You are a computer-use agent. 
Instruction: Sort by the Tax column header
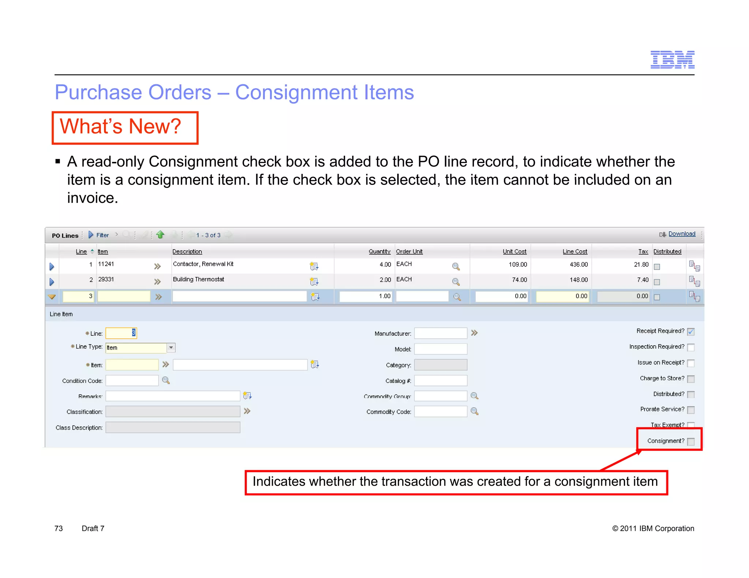(x=643, y=251)
